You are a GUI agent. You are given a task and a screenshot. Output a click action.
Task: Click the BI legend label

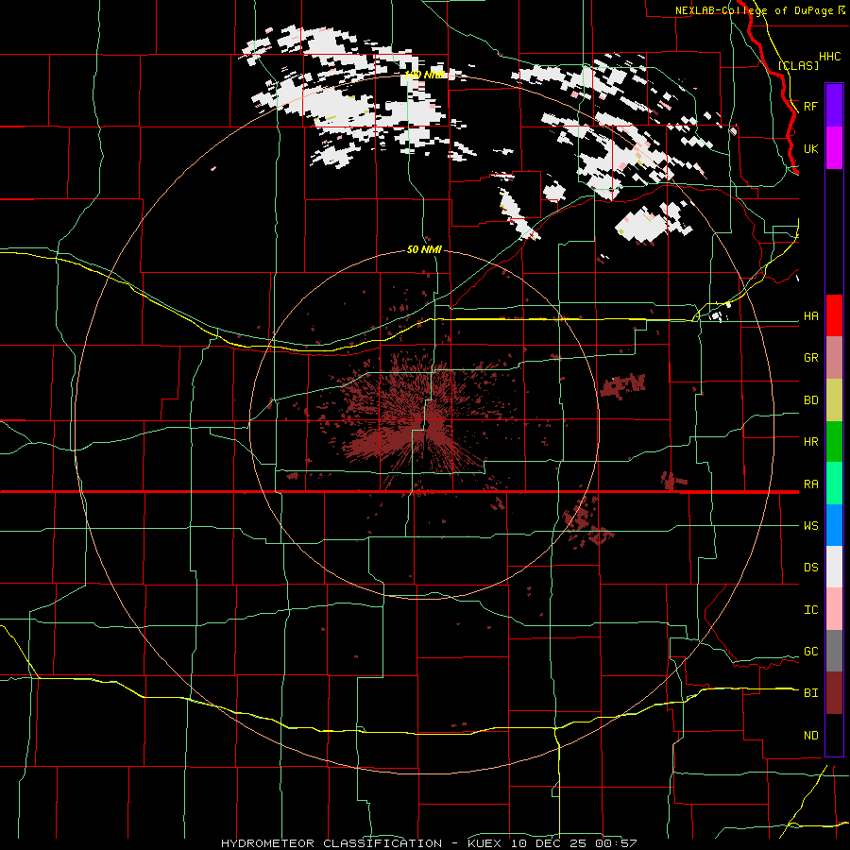[811, 693]
